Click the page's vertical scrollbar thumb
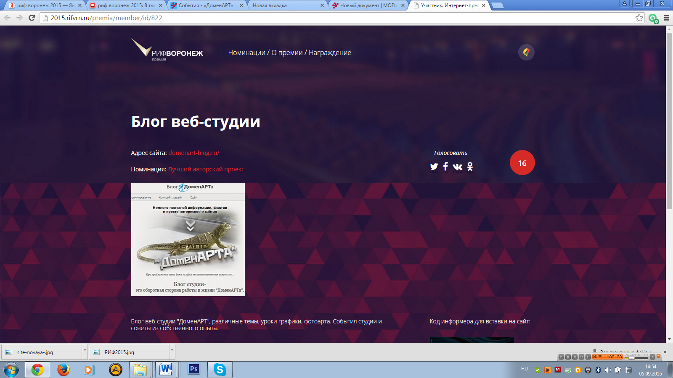Viewport: 673px width, 378px height. click(669, 121)
